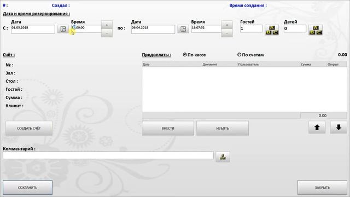The height and width of the screenshot is (197, 350).
Task: Select the По счетам option
Action: point(250,55)
